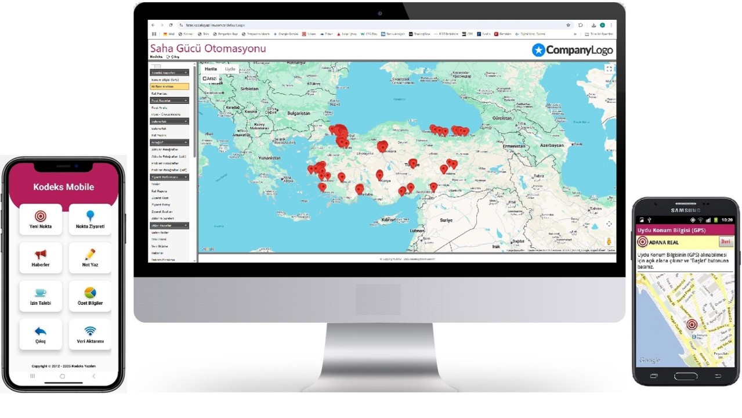Open Özet Bilgiler pie chart tile
Image resolution: width=742 pixels, height=418 pixels.
[91, 293]
